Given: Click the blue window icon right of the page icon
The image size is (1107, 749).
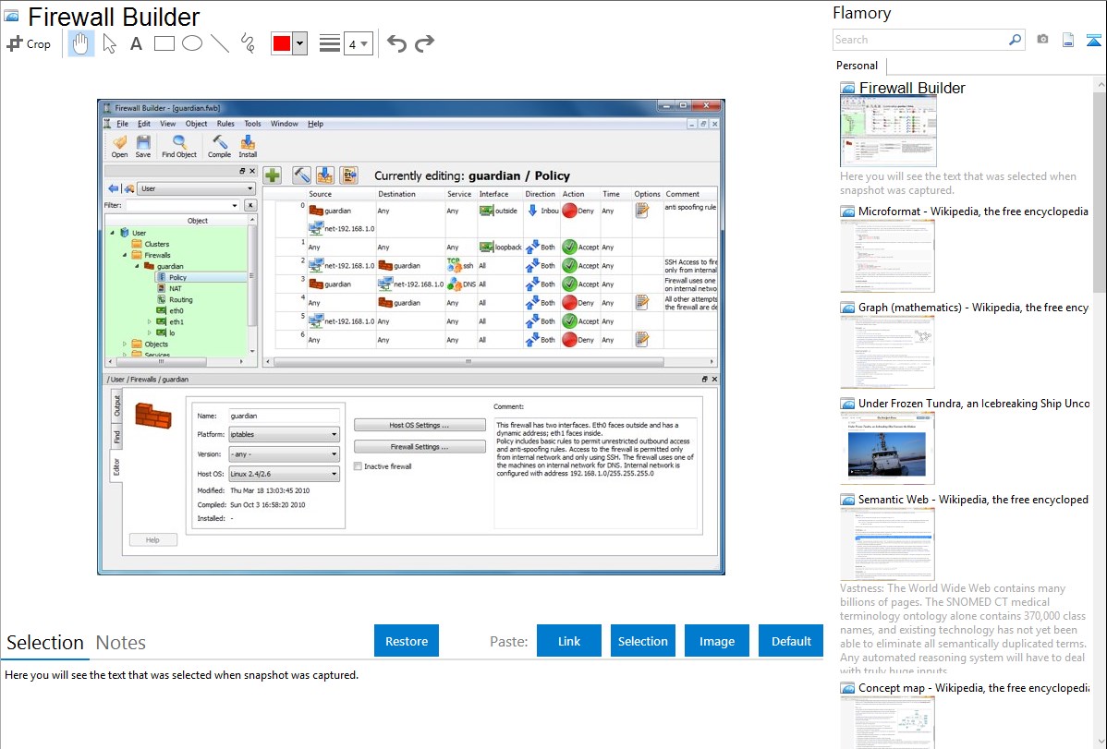Looking at the screenshot, I should point(1093,40).
